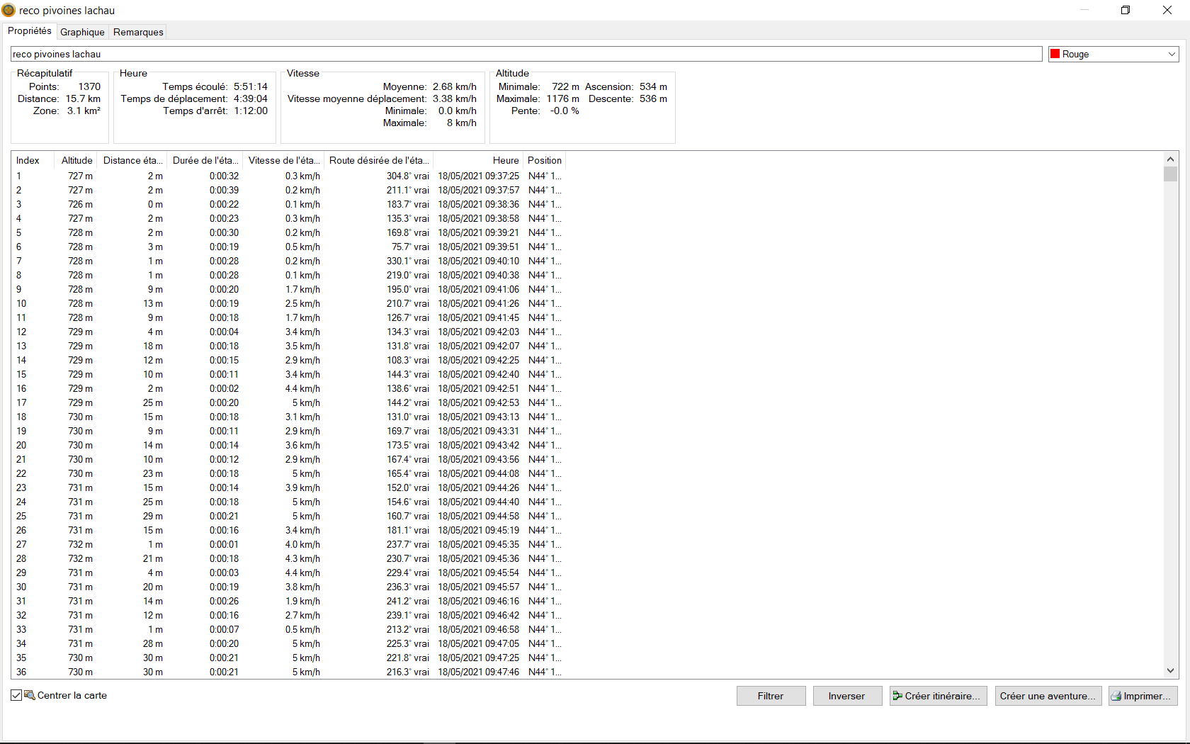The image size is (1190, 744).
Task: Click the 0:00:32 duration cell
Action: (224, 176)
